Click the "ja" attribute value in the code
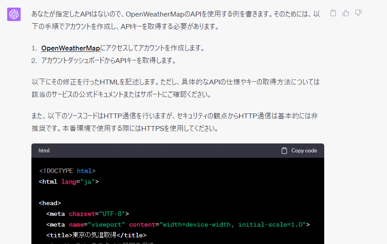Image resolution: width=387 pixels, height=244 pixels. pyautogui.click(x=87, y=181)
